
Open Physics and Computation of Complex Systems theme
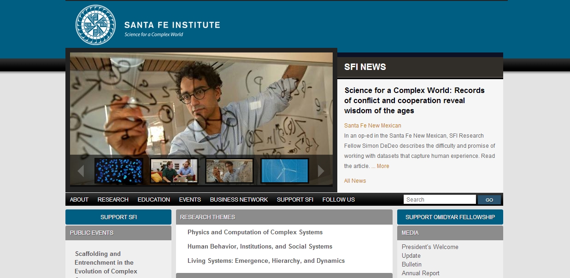coord(255,232)
